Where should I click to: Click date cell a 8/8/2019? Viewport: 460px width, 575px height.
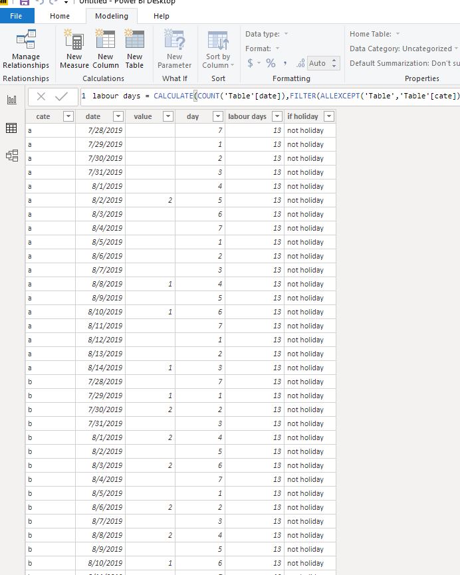pos(100,284)
